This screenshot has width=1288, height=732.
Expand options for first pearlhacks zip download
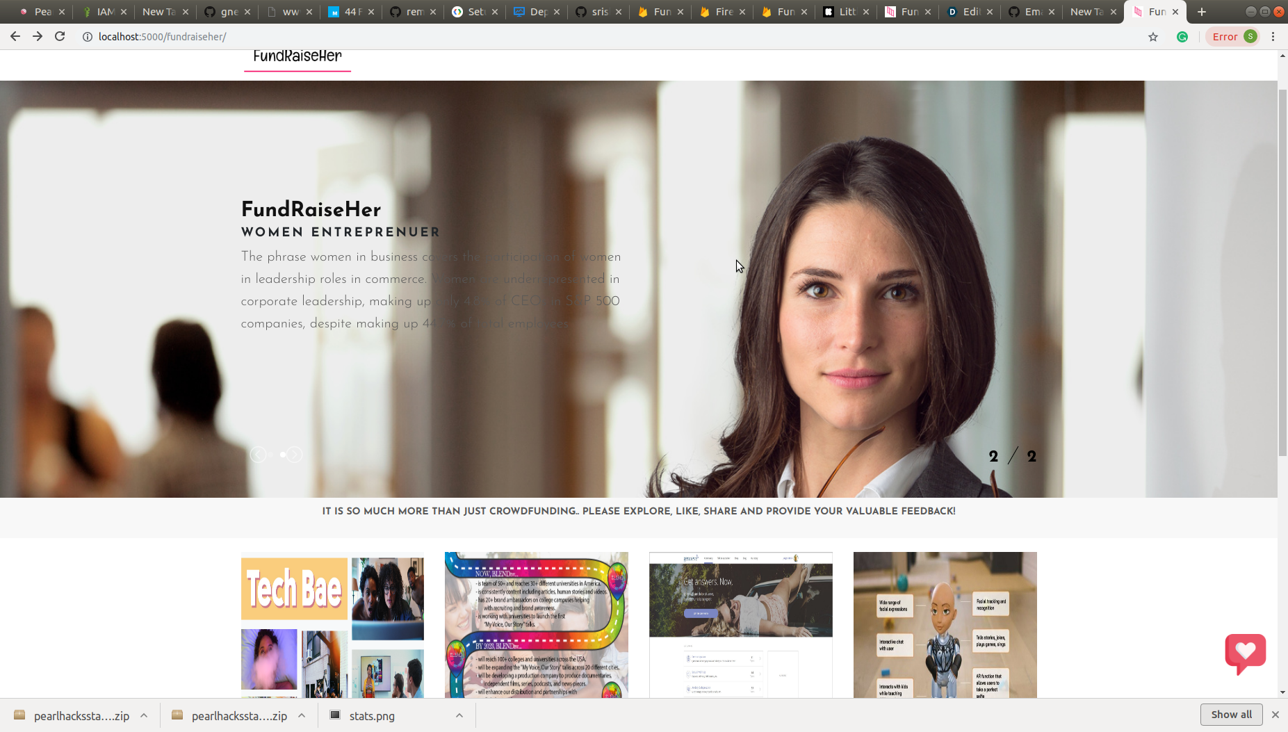click(x=144, y=715)
